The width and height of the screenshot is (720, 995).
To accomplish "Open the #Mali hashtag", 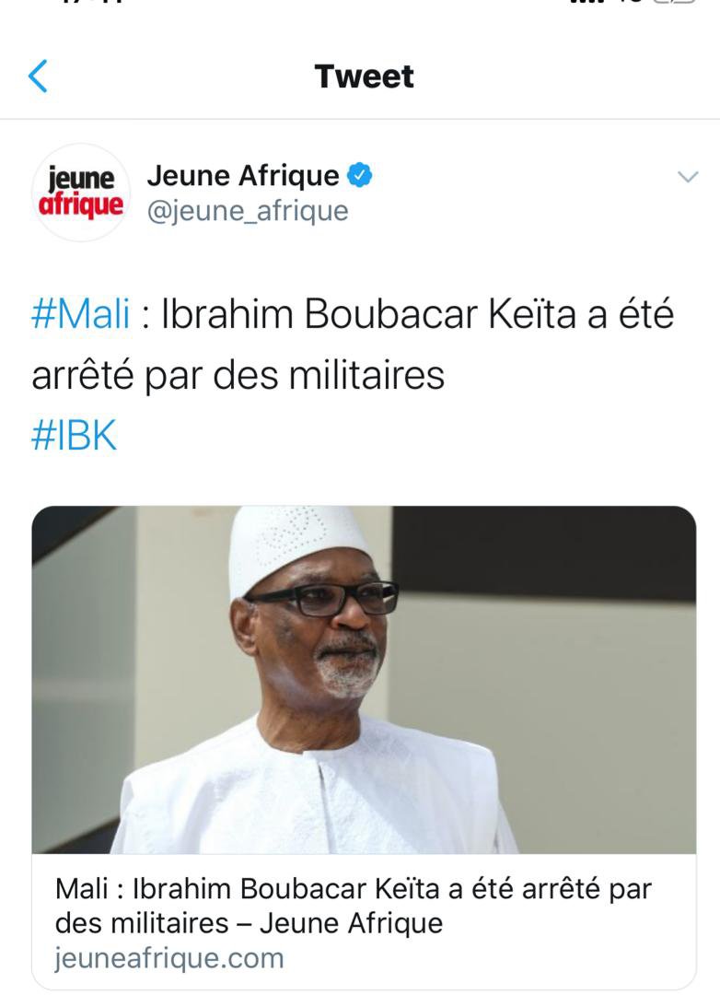I will tap(81, 314).
